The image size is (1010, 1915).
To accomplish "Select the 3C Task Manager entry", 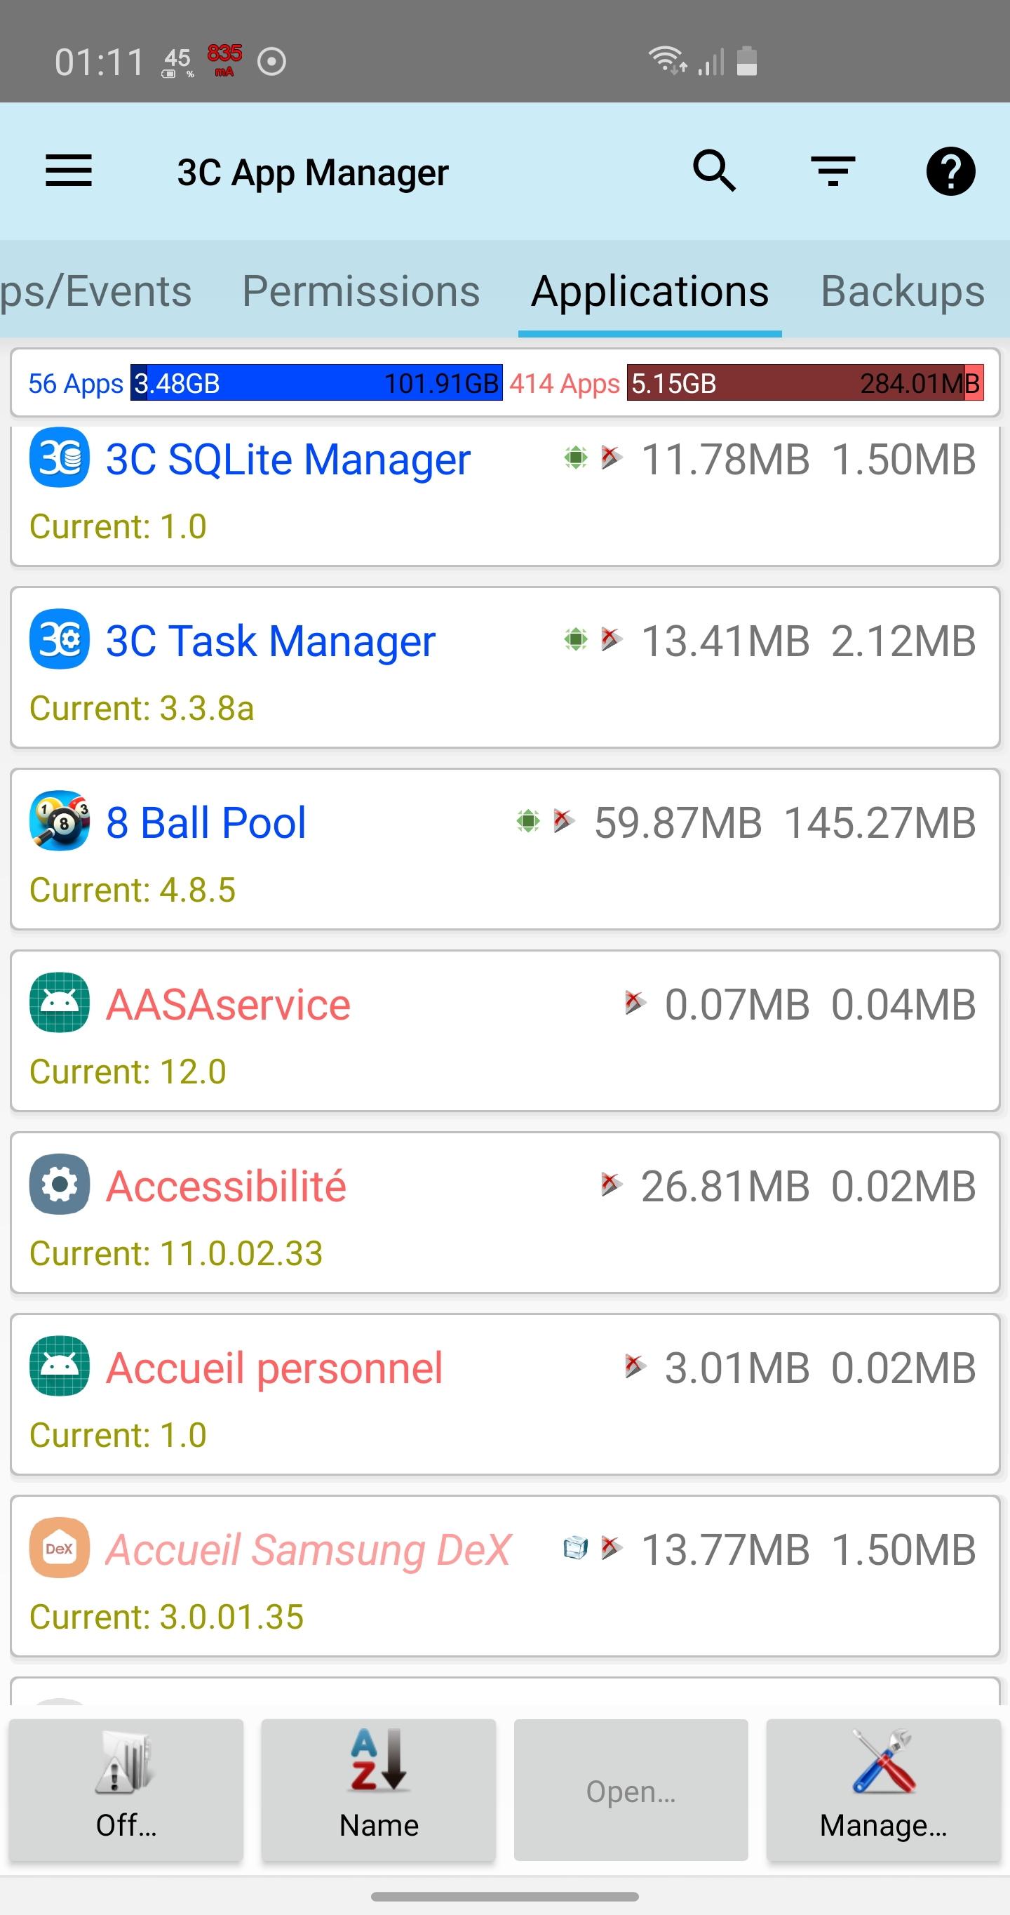I will (x=506, y=667).
